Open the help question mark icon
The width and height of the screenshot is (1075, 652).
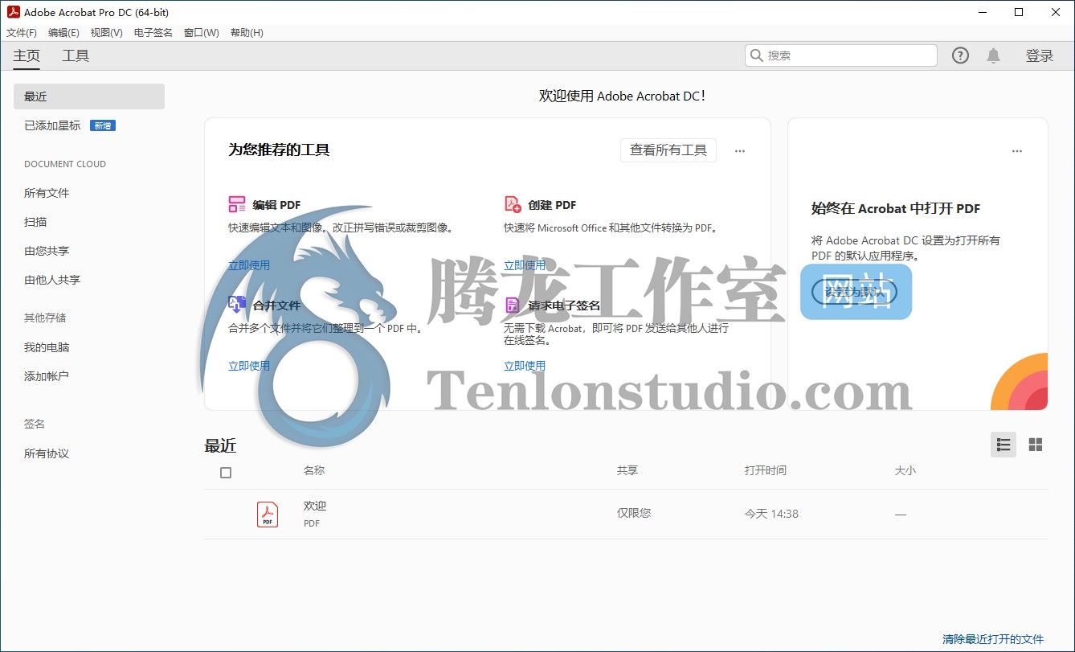960,55
